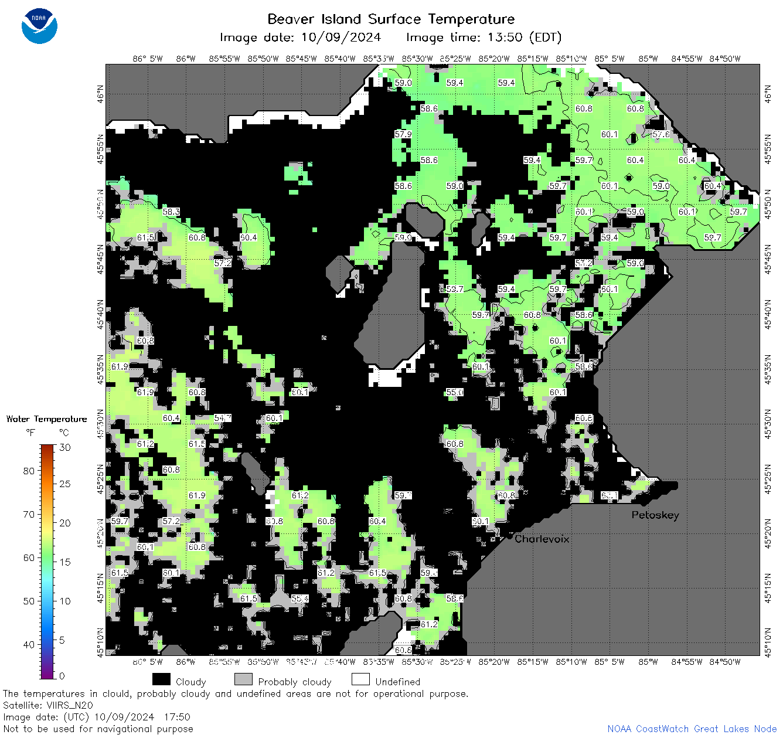Click the navigational purpose disclaimer line
This screenshot has width=783, height=738.
pos(98,729)
